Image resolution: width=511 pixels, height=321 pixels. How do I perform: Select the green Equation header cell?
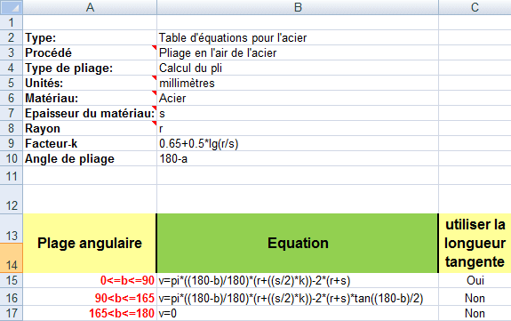coord(298,243)
